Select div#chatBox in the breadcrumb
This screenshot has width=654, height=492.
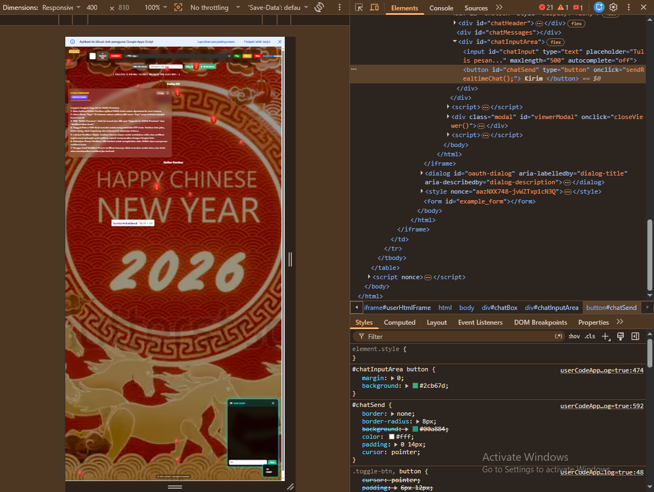[x=499, y=308]
